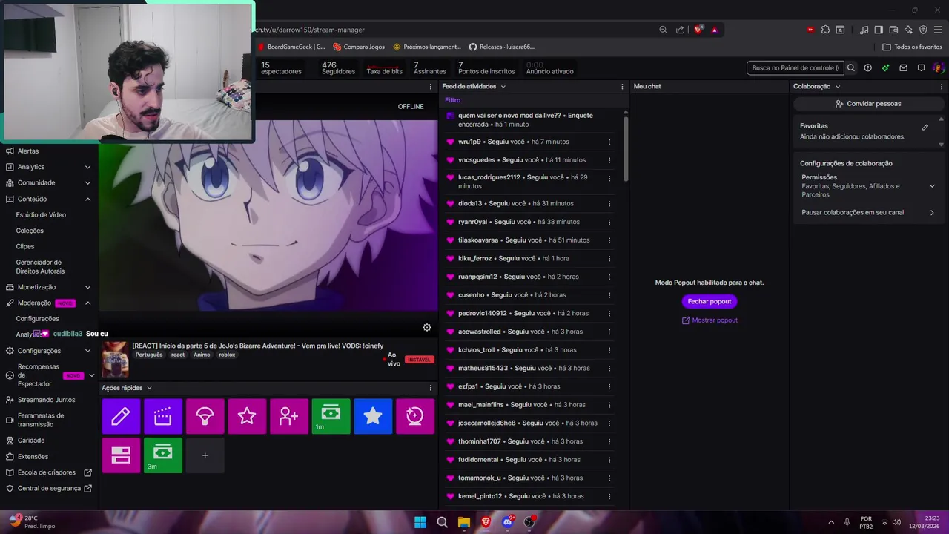
Task: Click the parachute raid quick action tile
Action: pyautogui.click(x=205, y=416)
